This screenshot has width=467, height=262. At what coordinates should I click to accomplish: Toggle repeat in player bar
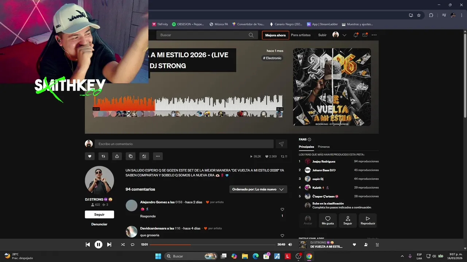pos(132,245)
